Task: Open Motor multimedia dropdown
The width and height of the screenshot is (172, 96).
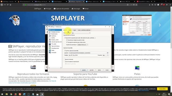Action: tap(81, 33)
